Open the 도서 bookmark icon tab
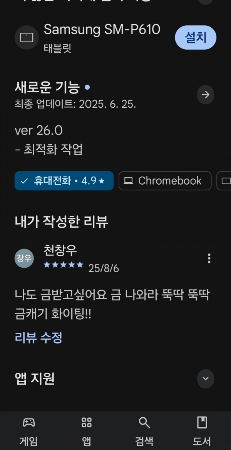231x450 pixels. 202,422
